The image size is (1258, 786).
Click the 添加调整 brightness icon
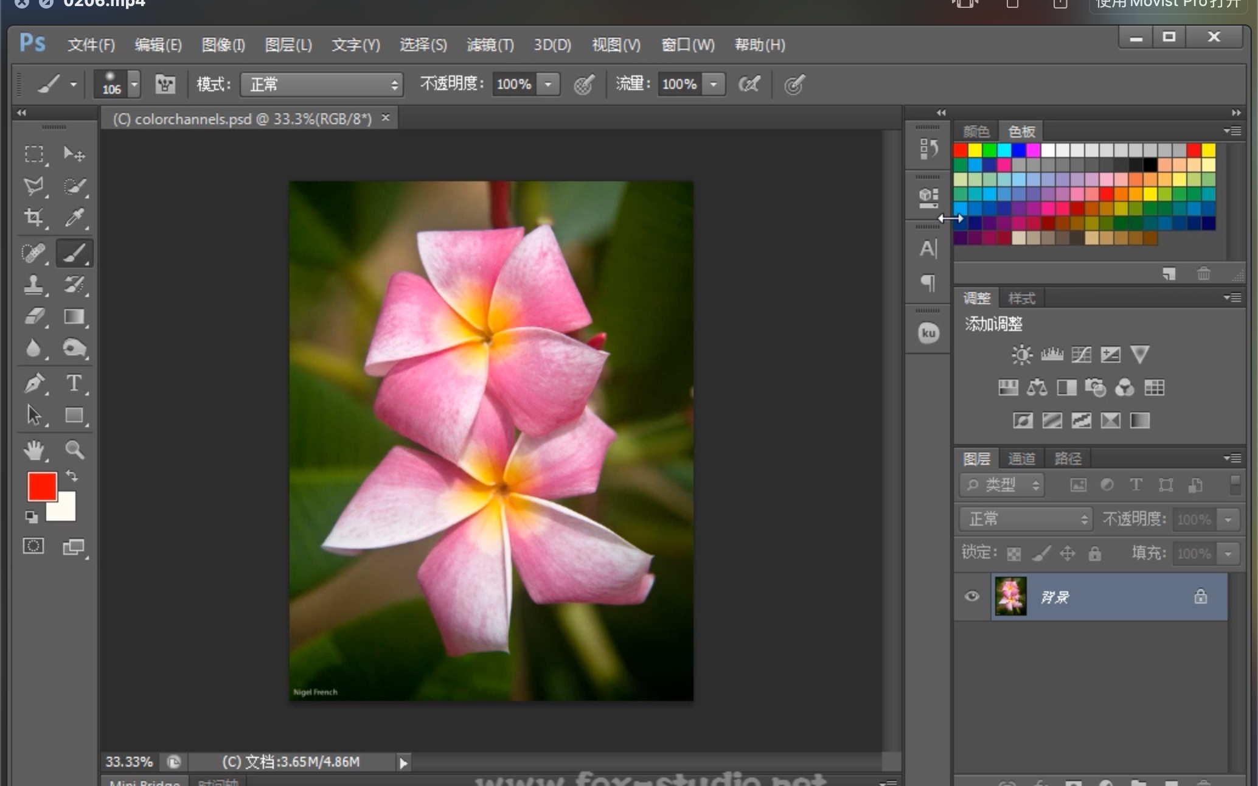point(1020,353)
